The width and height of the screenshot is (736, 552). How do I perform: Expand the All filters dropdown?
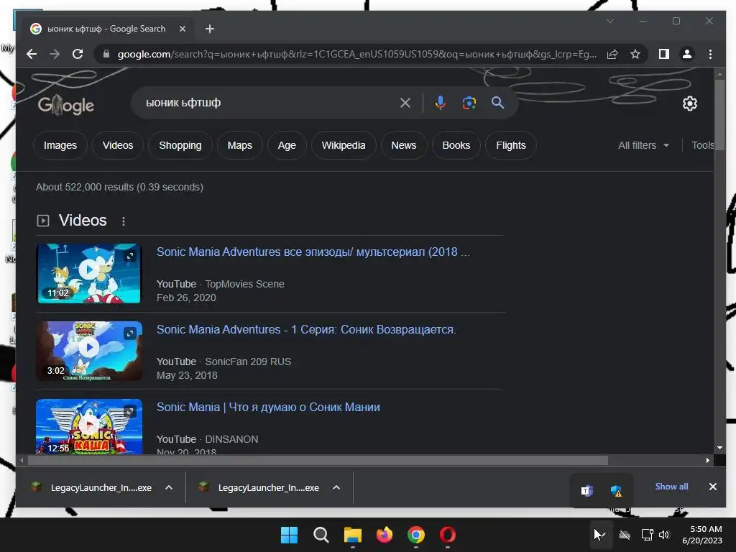pyautogui.click(x=643, y=145)
